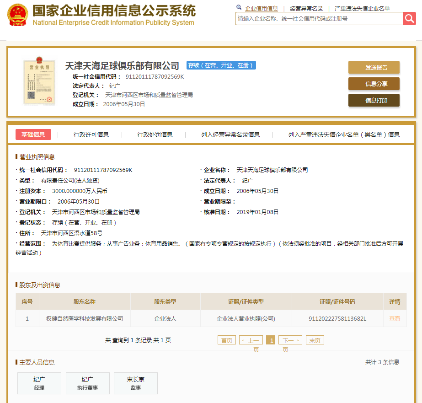The width and height of the screenshot is (422, 403).
Task: Open the business license thumbnail image
Action: 39,81
